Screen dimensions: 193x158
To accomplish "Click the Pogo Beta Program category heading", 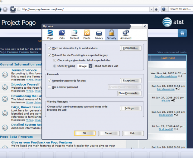I will [16, 137].
